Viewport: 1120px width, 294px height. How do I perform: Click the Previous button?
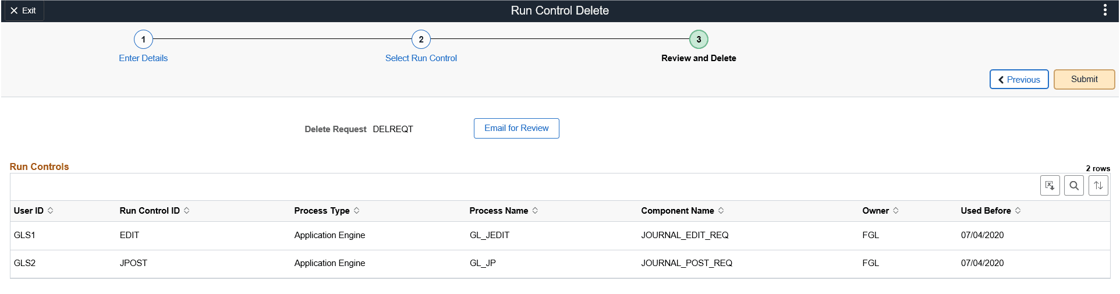coord(1019,80)
